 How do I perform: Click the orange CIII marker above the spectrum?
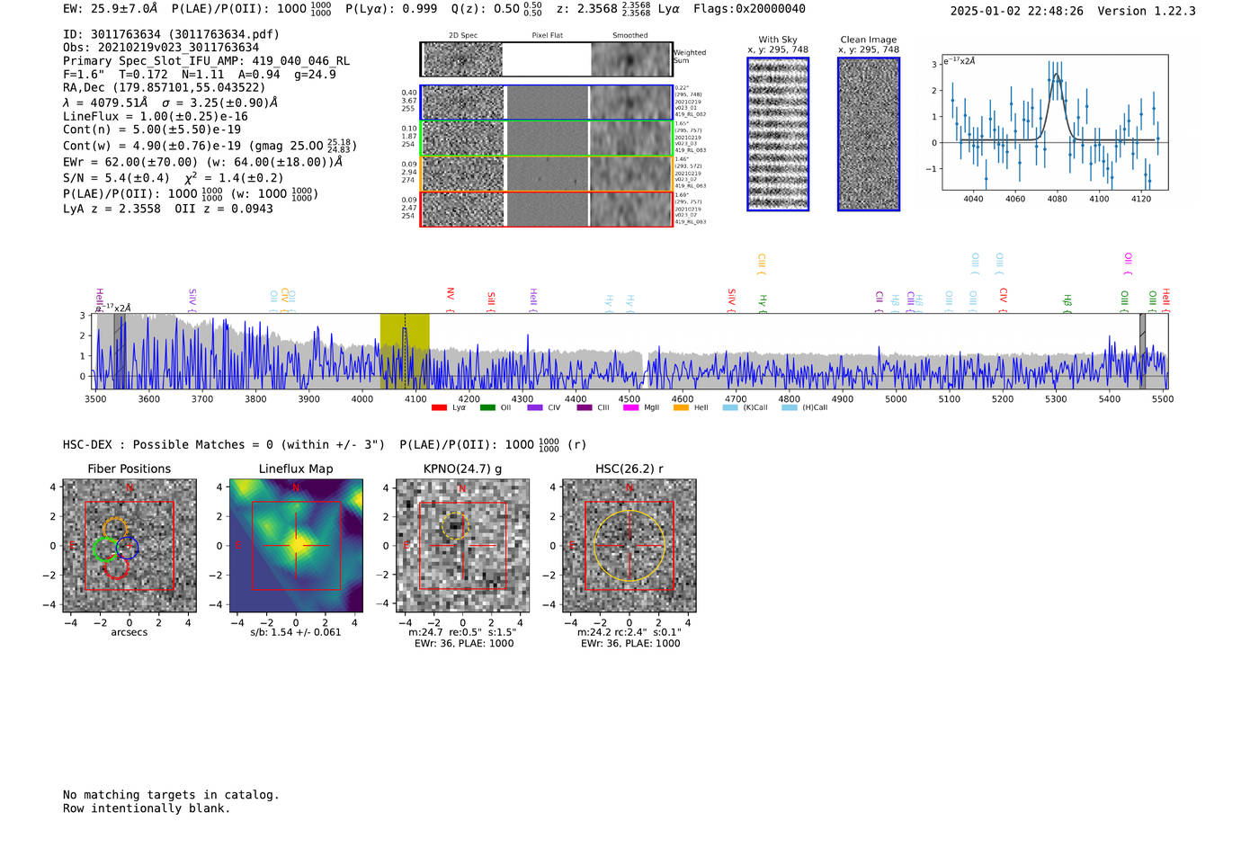coord(762,264)
